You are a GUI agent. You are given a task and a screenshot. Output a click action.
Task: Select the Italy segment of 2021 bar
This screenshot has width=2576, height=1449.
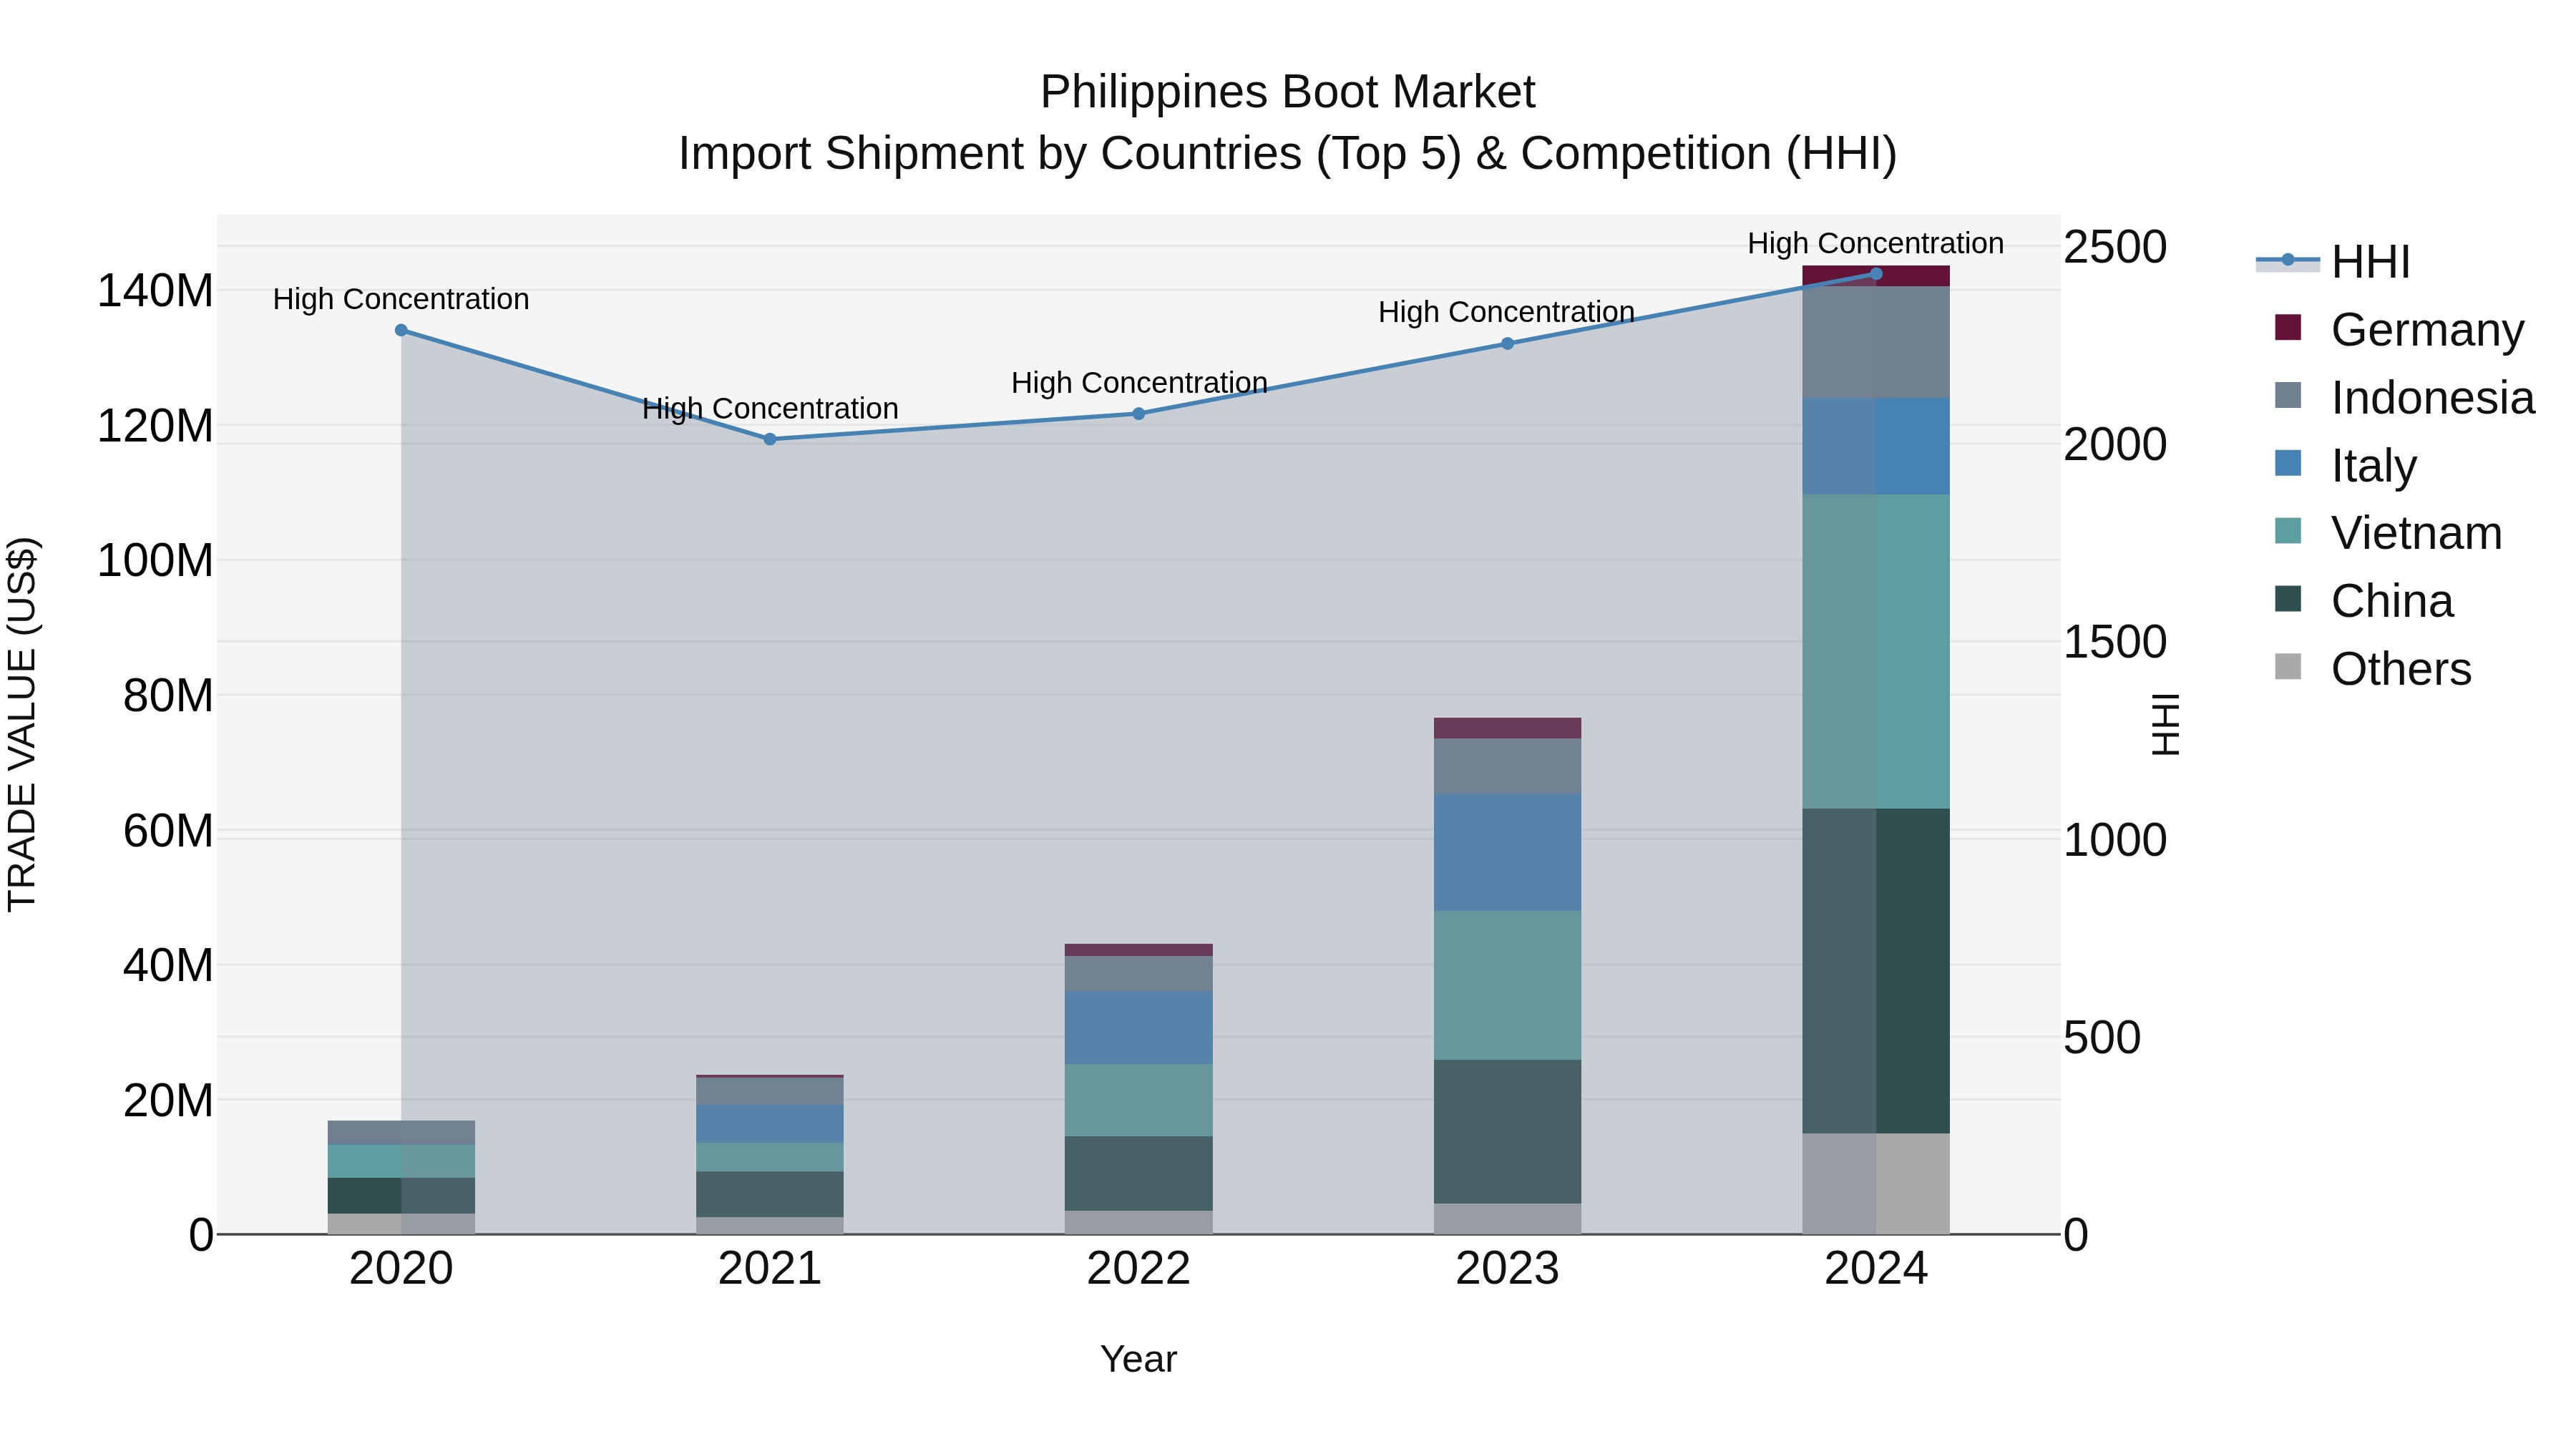tap(770, 1124)
